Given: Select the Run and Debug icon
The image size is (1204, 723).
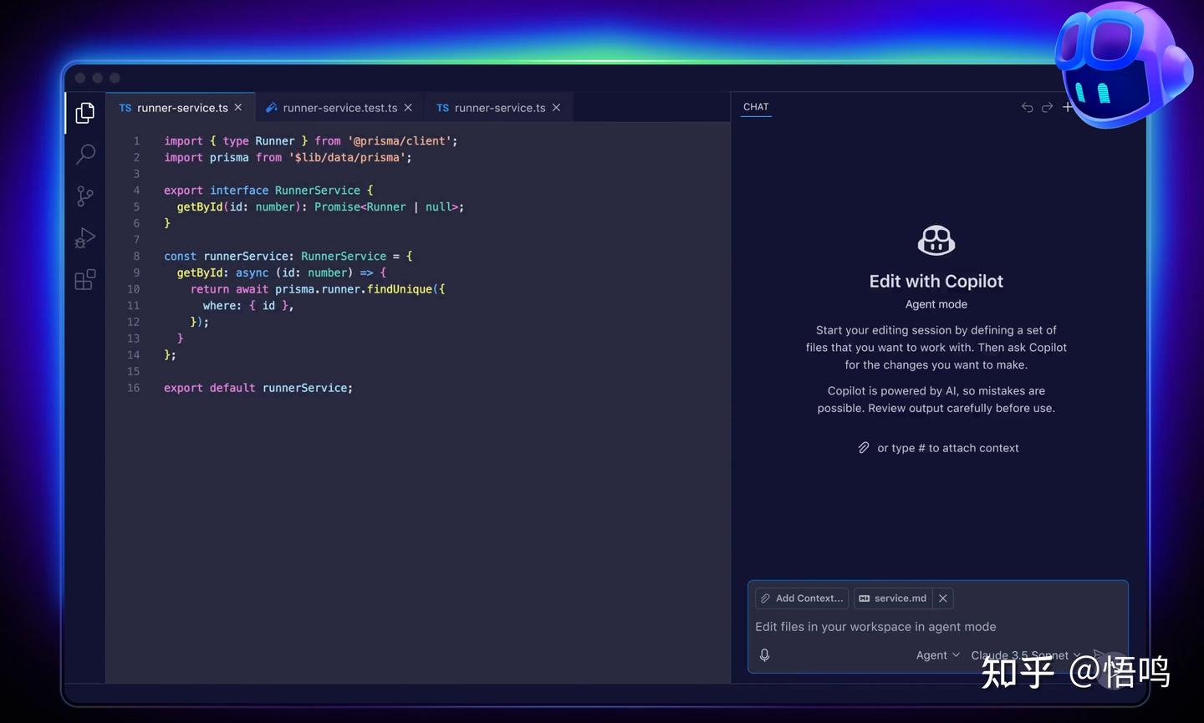Looking at the screenshot, I should (84, 238).
